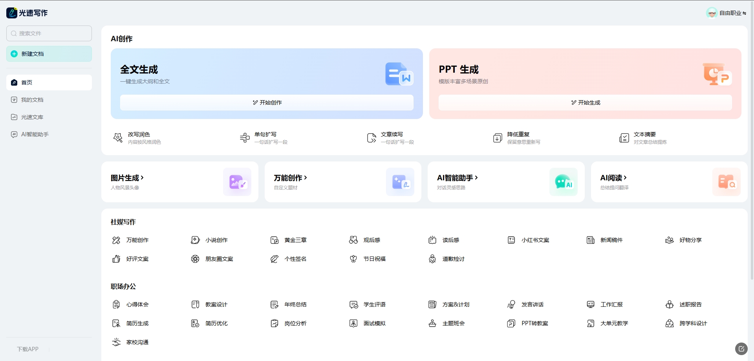Viewport: 754px width, 361px height.
Task: Click the 朋友圈文案 moments copy icon
Action: [195, 259]
